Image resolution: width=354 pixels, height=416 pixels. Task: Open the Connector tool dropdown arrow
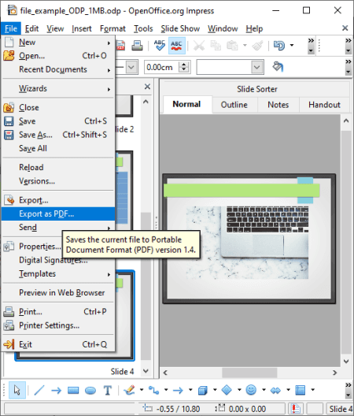pyautogui.click(x=166, y=390)
